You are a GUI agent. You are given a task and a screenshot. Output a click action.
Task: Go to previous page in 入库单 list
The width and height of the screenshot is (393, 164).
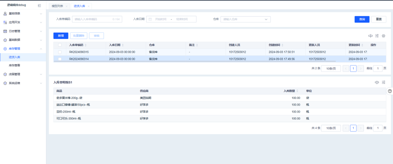(x=346, y=69)
